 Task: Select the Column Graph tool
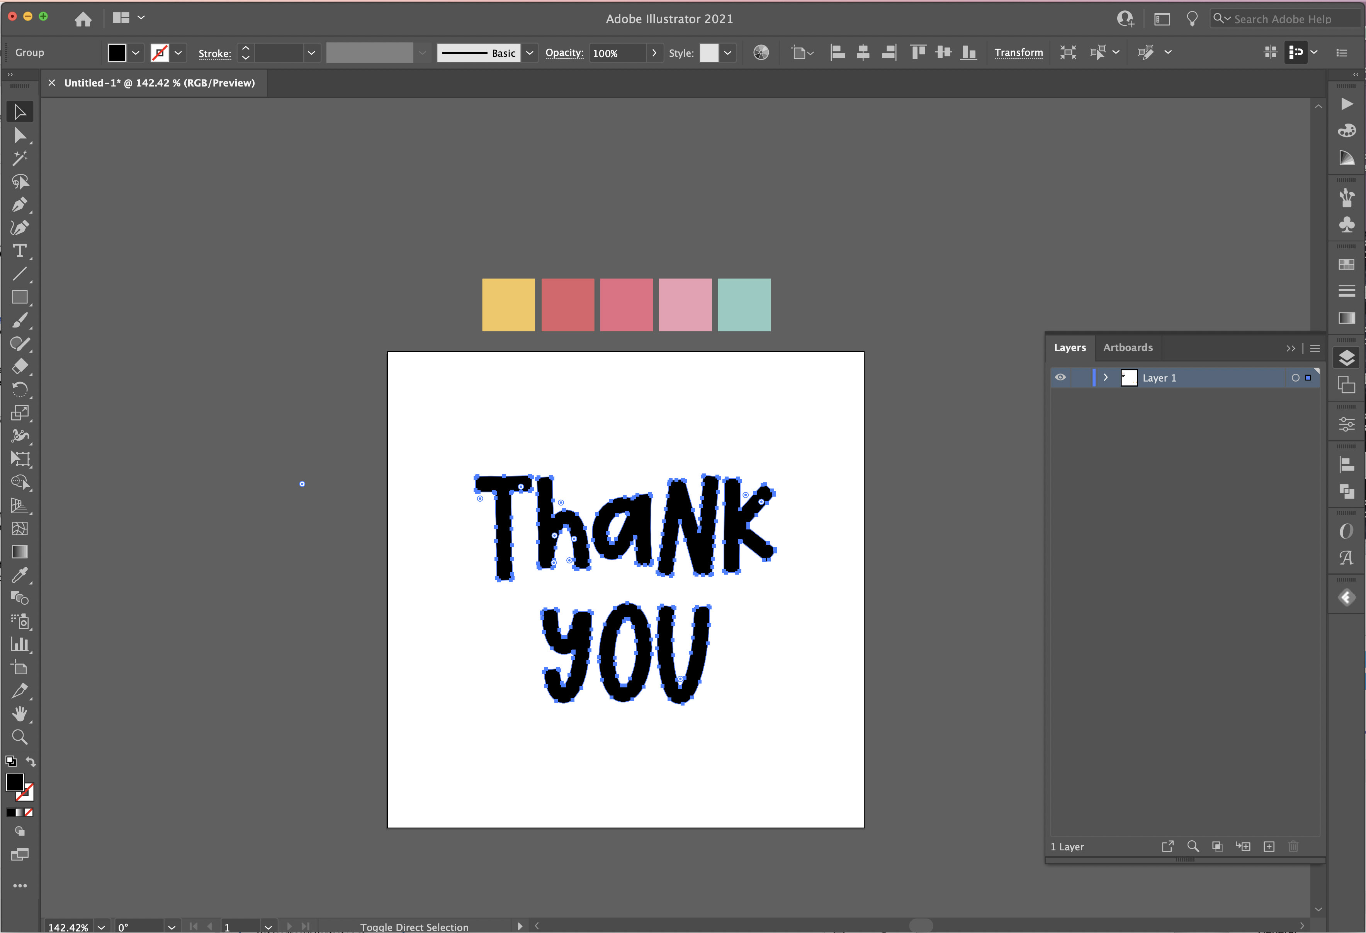point(19,645)
